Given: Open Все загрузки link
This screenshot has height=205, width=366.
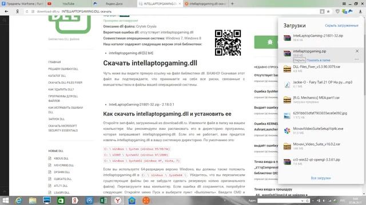Looking at the screenshot, I should (321, 178).
